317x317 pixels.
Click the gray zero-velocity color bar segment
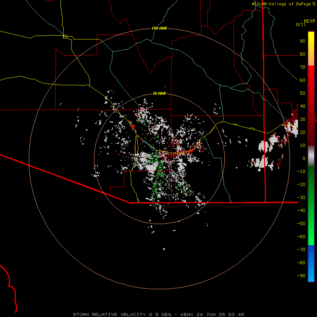coord(311,156)
